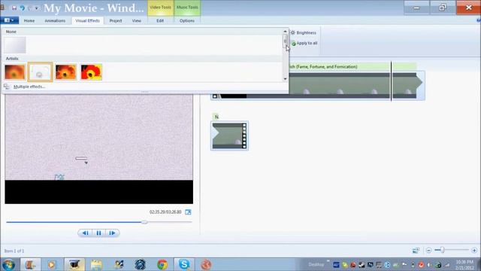
Task: Click Apply to all button
Action: [x=304, y=44]
